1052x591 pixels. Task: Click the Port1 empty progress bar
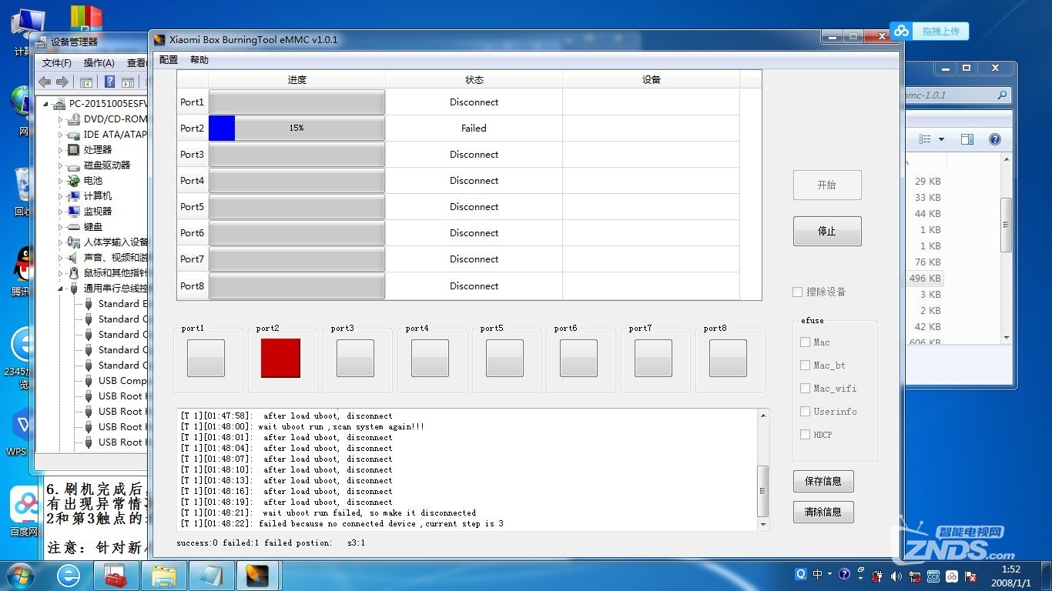(297, 102)
